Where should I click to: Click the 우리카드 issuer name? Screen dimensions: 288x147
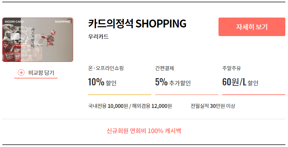coord(98,36)
